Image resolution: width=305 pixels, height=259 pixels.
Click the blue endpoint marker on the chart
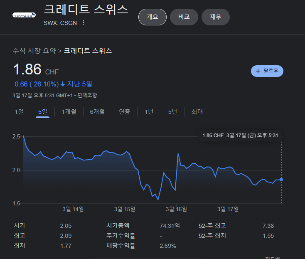[281, 180]
